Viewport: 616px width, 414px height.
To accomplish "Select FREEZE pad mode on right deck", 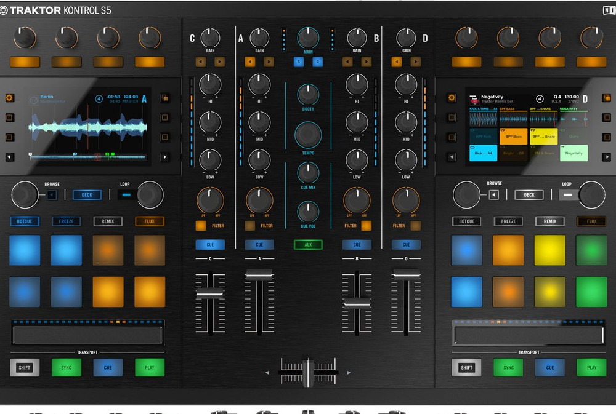I will (x=508, y=221).
